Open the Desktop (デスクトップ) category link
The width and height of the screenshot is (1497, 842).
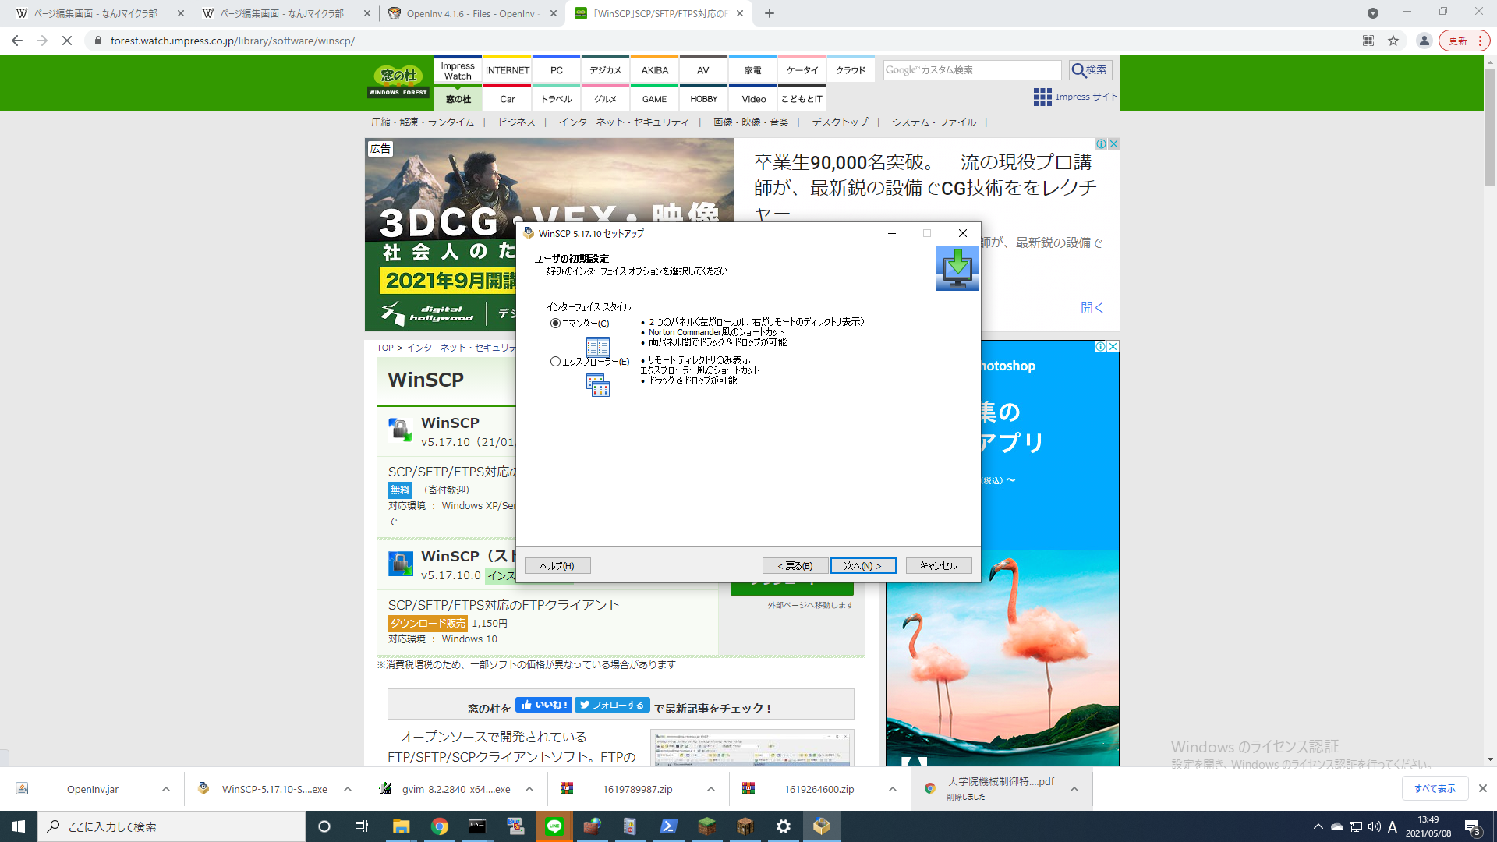(840, 122)
